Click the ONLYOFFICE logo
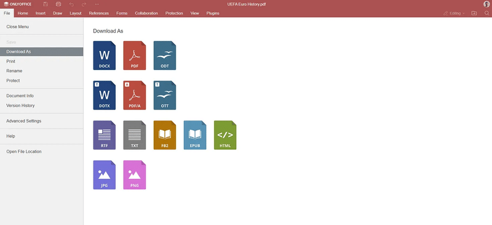492x225 pixels. coord(18,4)
